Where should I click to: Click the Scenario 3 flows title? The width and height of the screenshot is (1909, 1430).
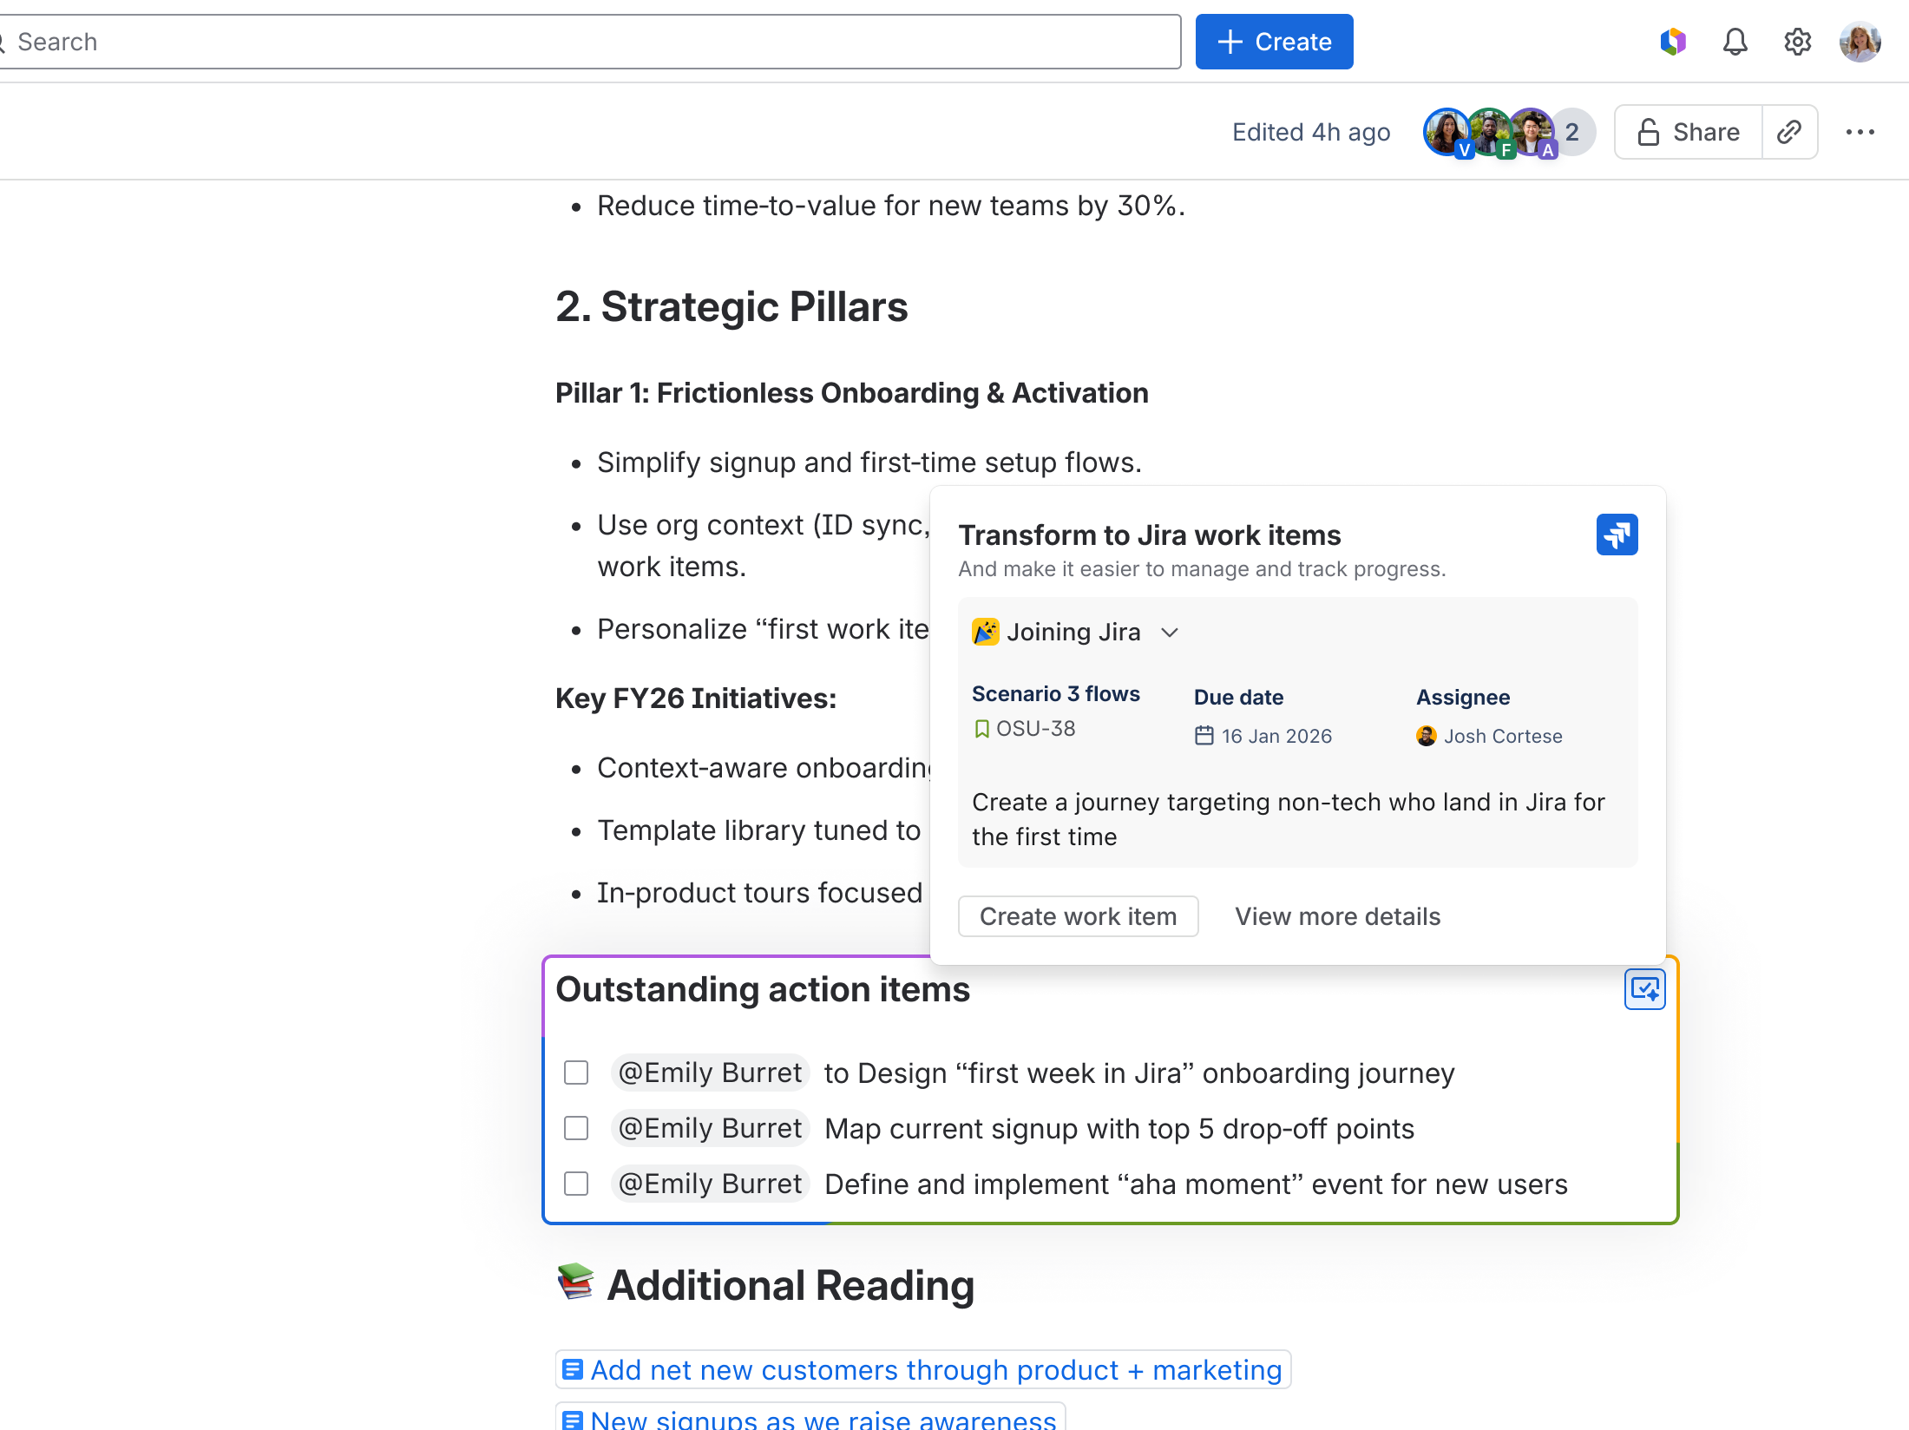[1055, 694]
